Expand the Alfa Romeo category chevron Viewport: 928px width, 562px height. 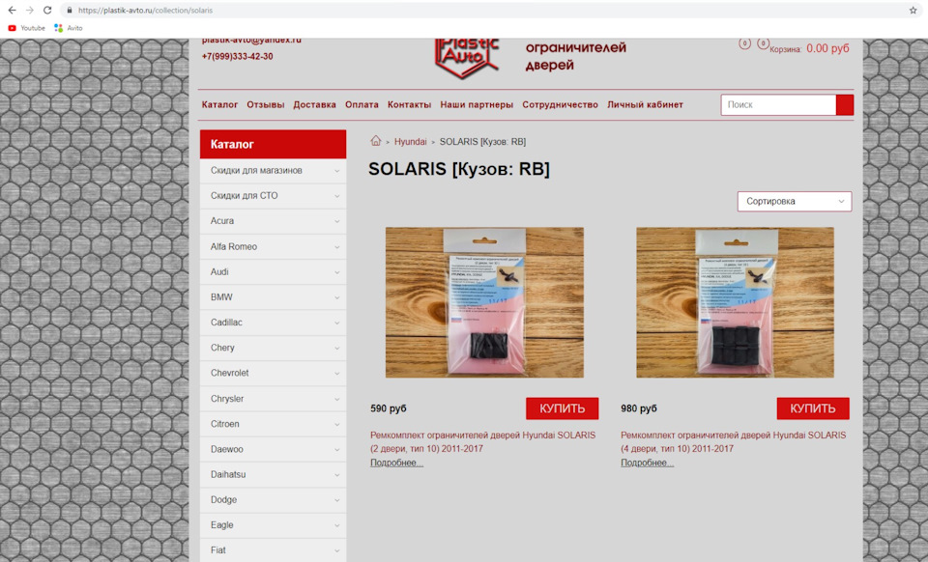[x=336, y=247]
